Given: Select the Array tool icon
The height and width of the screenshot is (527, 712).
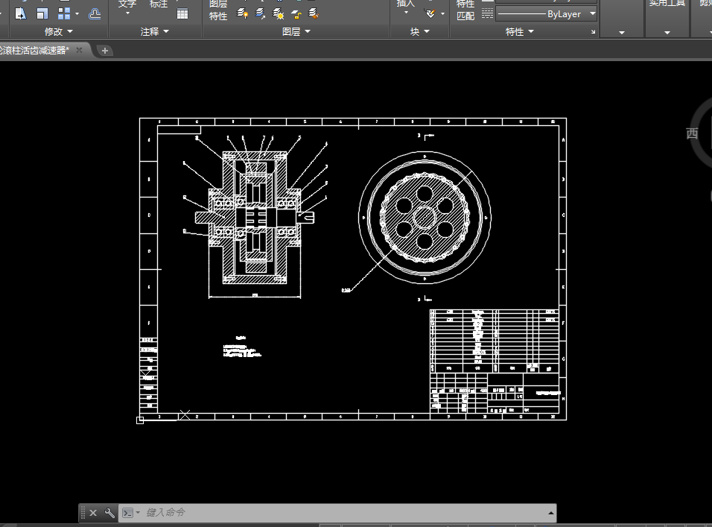Looking at the screenshot, I should click(x=64, y=14).
